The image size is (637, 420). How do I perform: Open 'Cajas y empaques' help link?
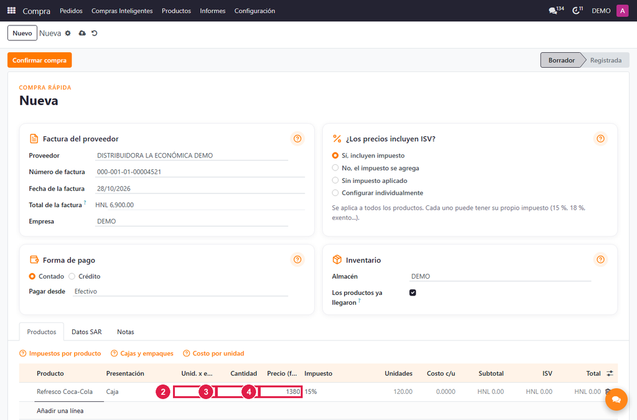click(x=142, y=353)
